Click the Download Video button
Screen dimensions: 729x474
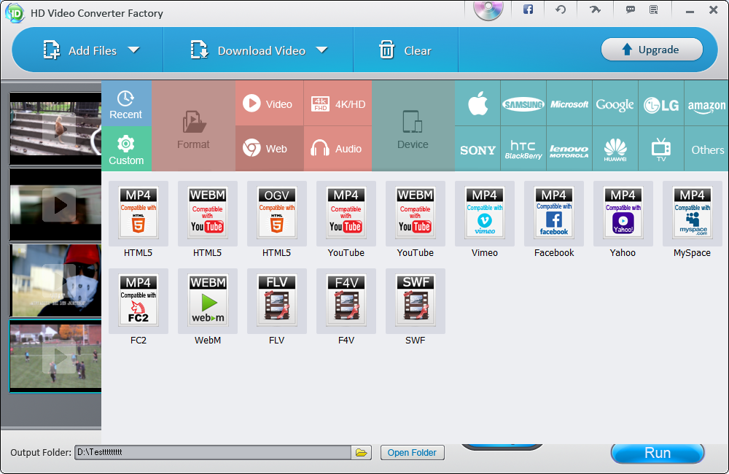click(x=249, y=50)
